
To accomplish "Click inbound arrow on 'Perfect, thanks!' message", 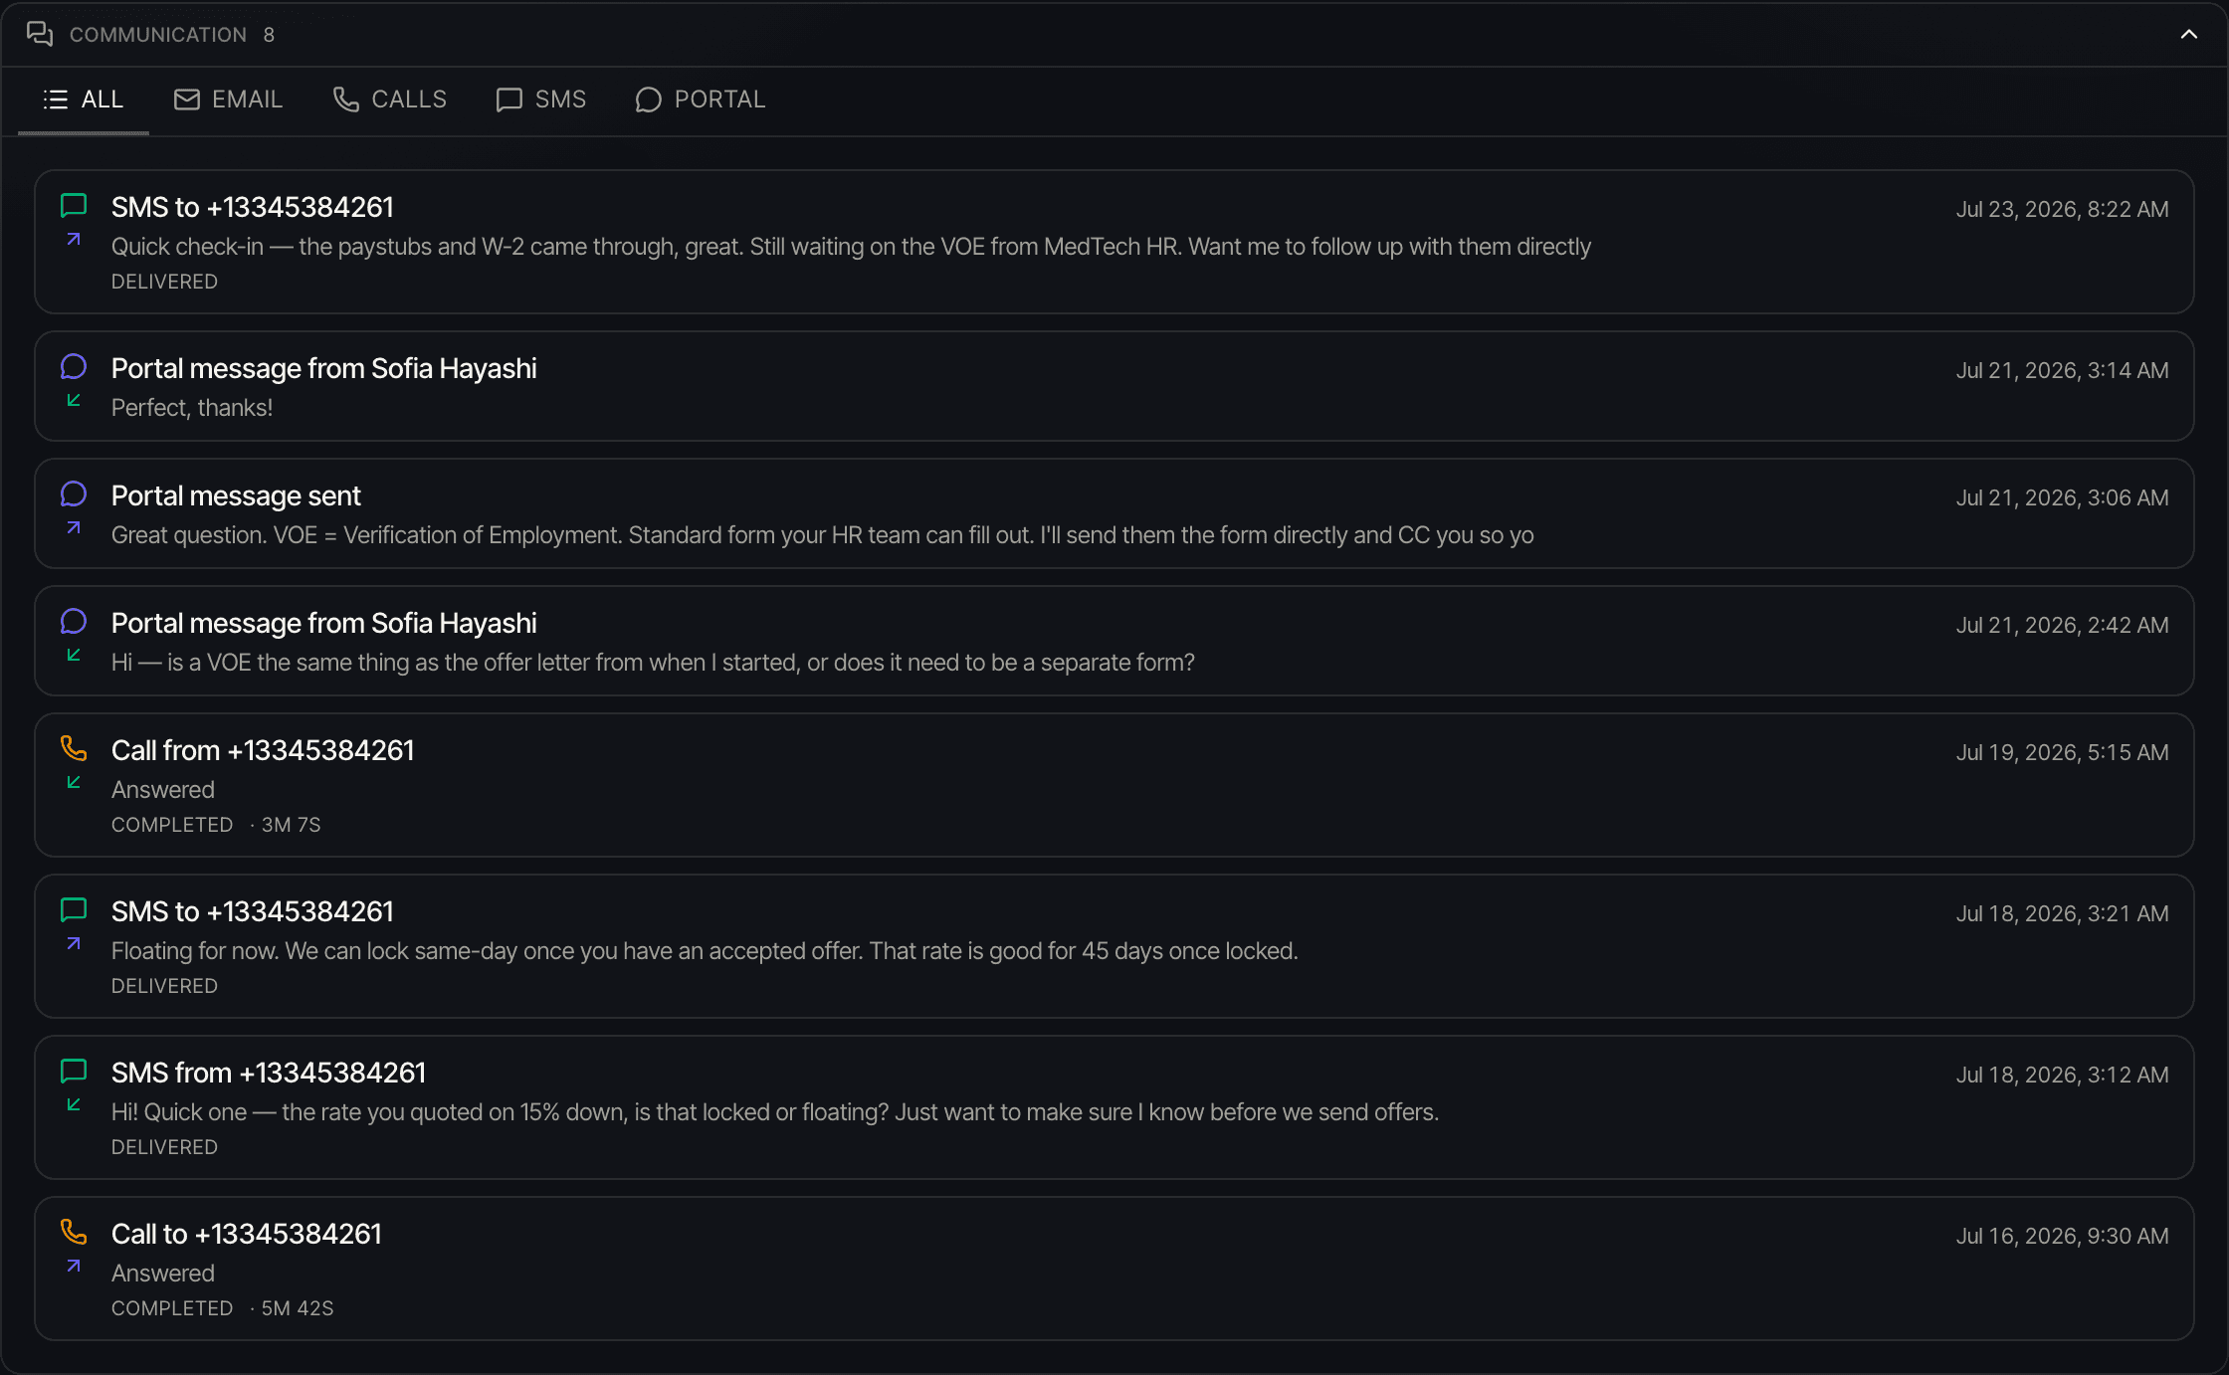I will tap(74, 400).
